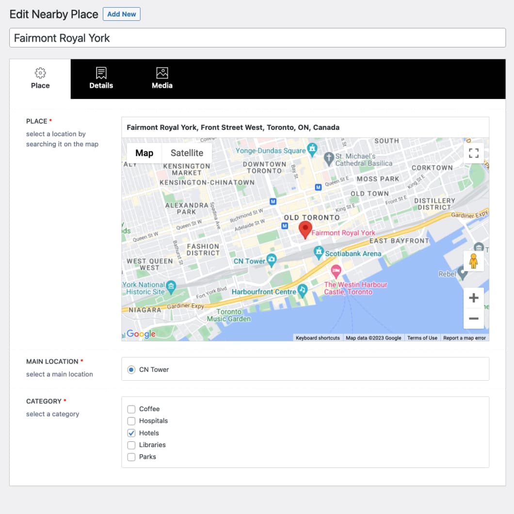Check the Parks category
Image resolution: width=514 pixels, height=514 pixels.
131,457
